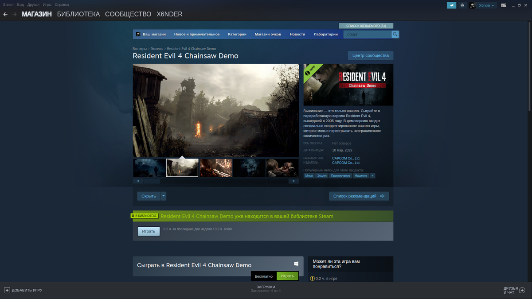Click Добавить игру label
This screenshot has height=299, width=532.
click(27, 290)
